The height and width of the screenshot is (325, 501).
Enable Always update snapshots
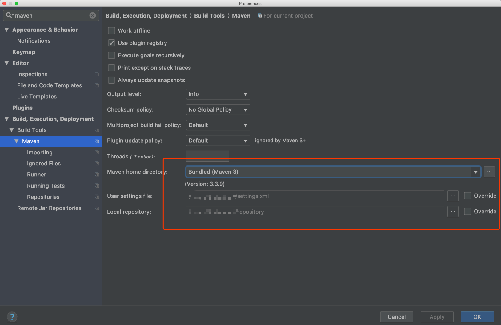point(111,80)
